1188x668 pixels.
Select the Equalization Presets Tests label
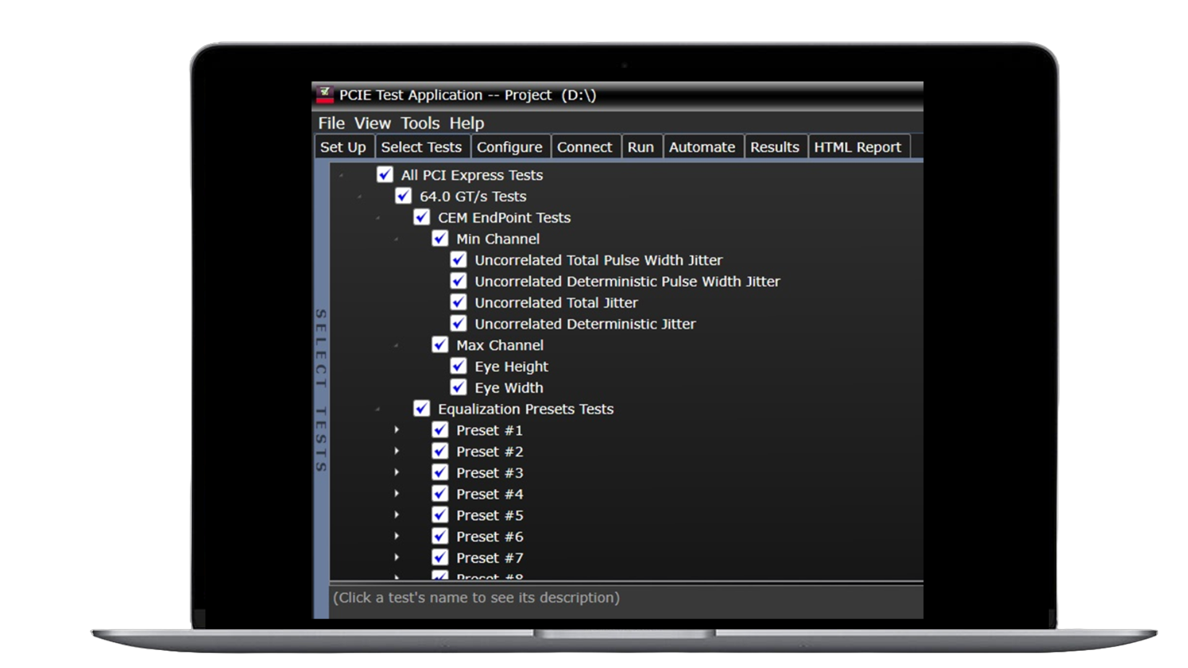coord(526,409)
